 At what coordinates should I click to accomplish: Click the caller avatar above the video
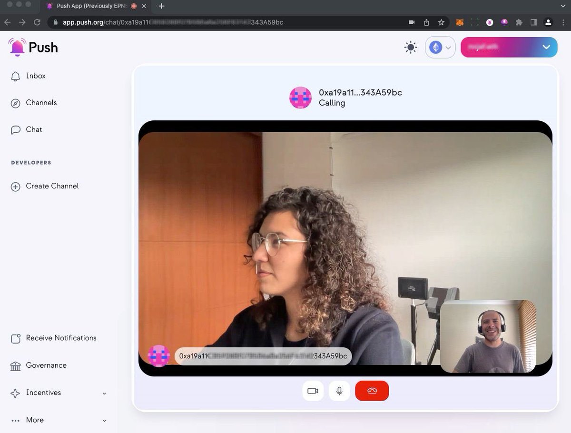[301, 98]
